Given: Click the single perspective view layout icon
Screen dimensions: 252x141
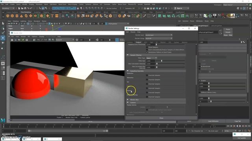Looking at the screenshot, I should pos(3,63).
